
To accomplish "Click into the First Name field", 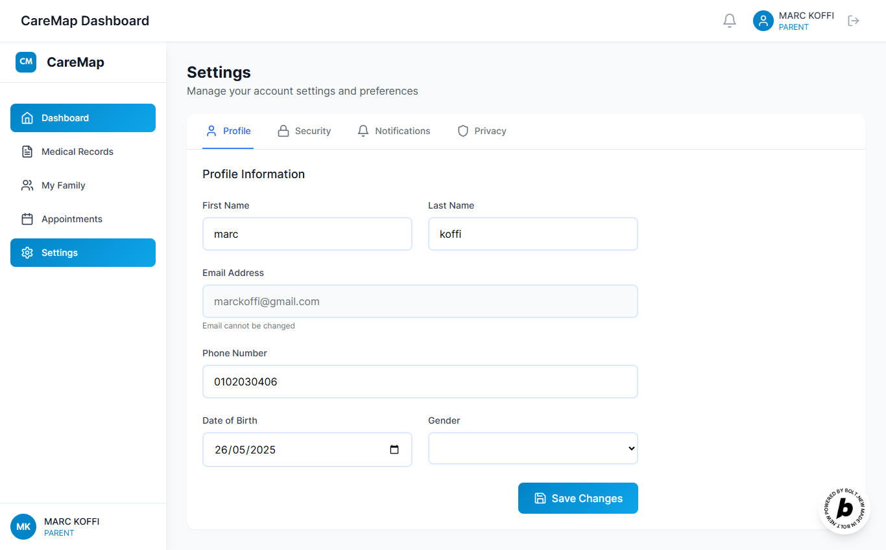I will (307, 234).
